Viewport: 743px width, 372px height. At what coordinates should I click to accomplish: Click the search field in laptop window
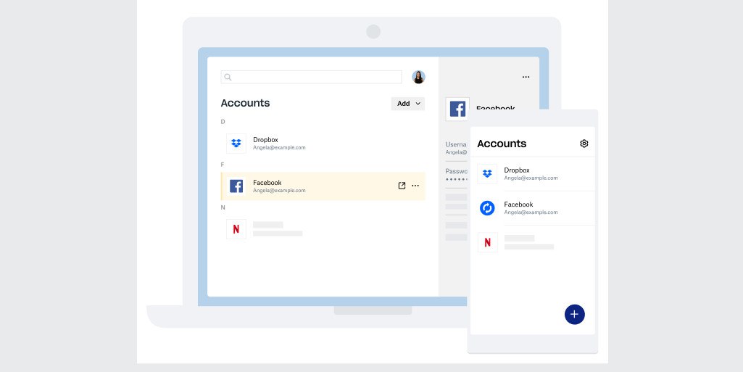point(311,78)
